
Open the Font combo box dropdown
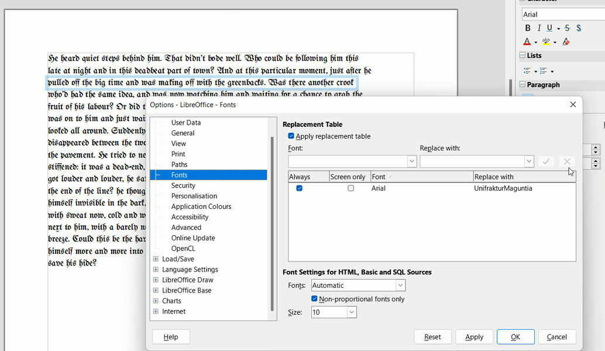point(412,161)
